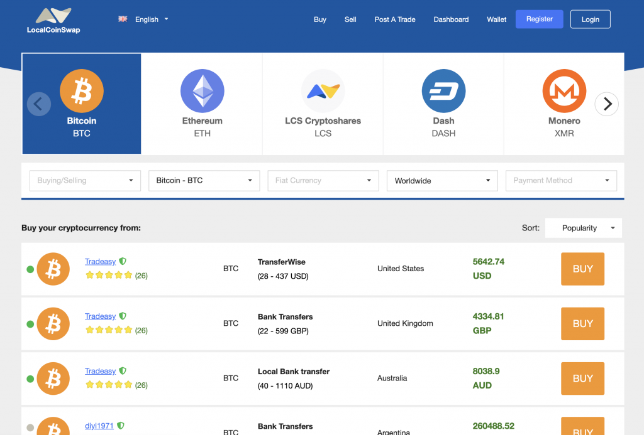Open Tradeasy profile in Australia row
The image size is (644, 435).
pyautogui.click(x=100, y=371)
